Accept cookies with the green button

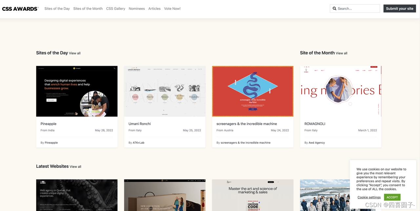[392, 197]
